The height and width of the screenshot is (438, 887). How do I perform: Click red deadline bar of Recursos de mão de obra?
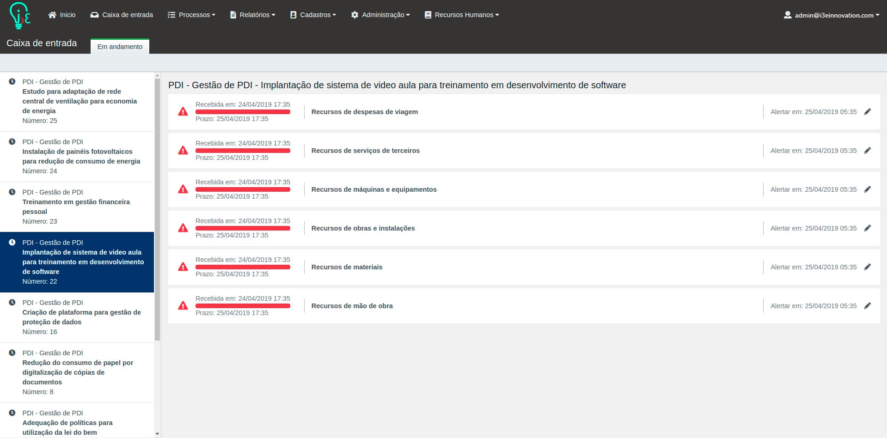click(x=243, y=306)
